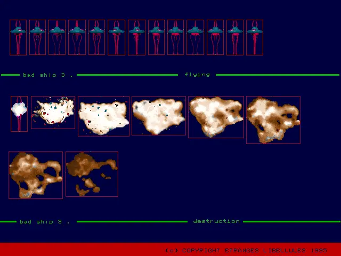Select the second destruction frame with scattered debris
This screenshot has height=256, width=341.
click(53, 113)
